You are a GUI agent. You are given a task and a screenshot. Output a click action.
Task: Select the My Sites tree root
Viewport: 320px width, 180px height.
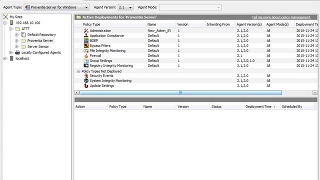pyautogui.click(x=16, y=17)
